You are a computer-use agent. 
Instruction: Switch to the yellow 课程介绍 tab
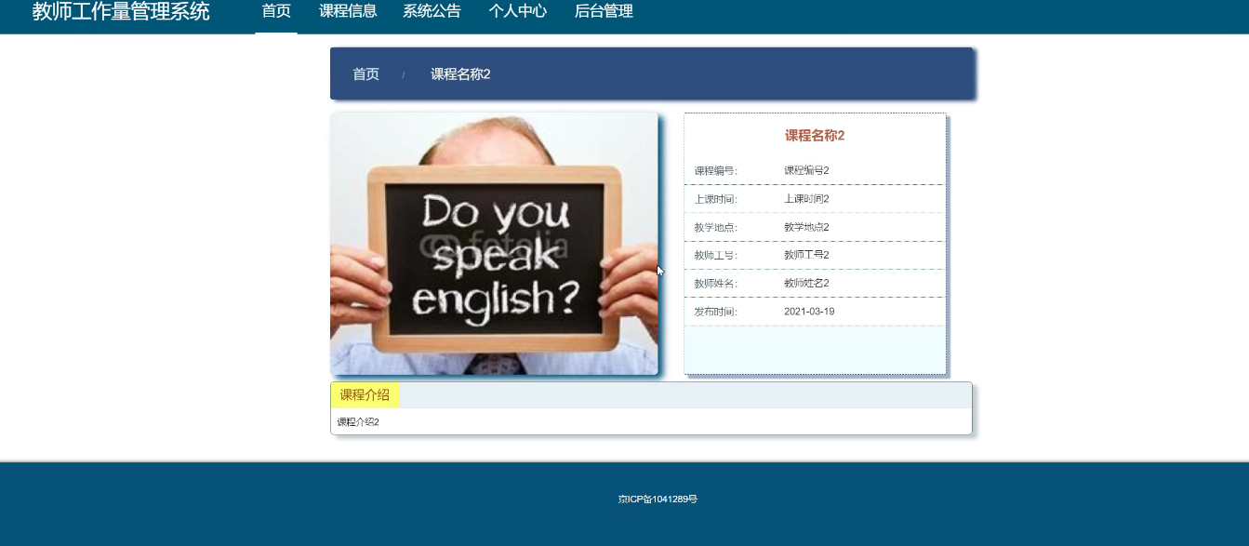point(365,395)
